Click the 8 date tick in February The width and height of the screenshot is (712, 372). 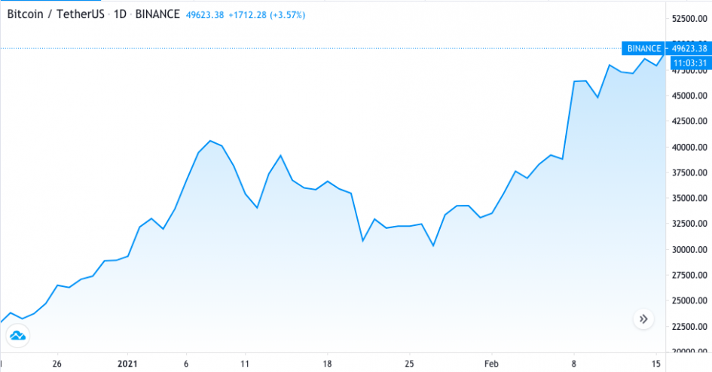pos(574,364)
